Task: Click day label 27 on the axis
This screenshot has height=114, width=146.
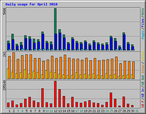Action: (x=120, y=111)
